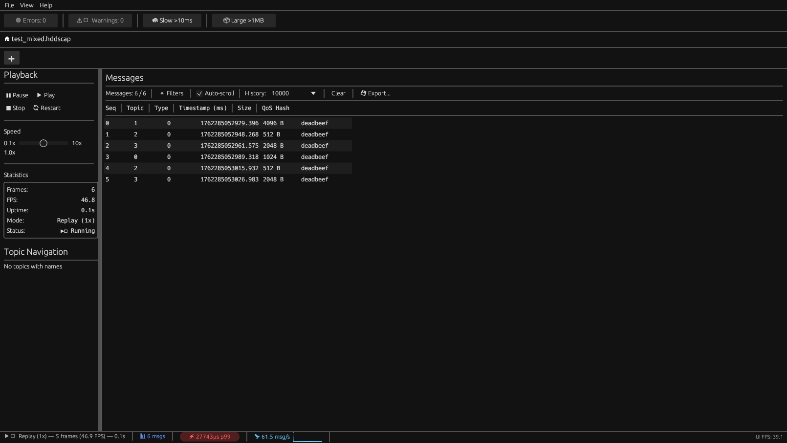787x443 pixels.
Task: Select the Slow >10ms filter
Action: click(172, 21)
